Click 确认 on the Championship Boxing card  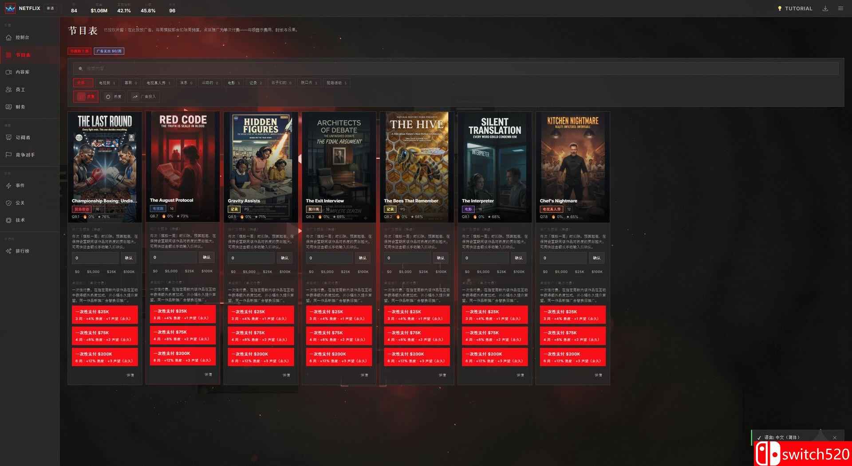[129, 258]
